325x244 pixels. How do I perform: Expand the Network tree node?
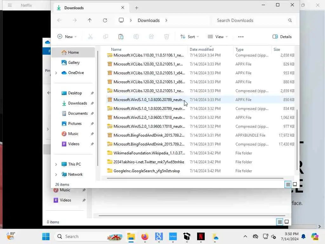tap(56, 174)
